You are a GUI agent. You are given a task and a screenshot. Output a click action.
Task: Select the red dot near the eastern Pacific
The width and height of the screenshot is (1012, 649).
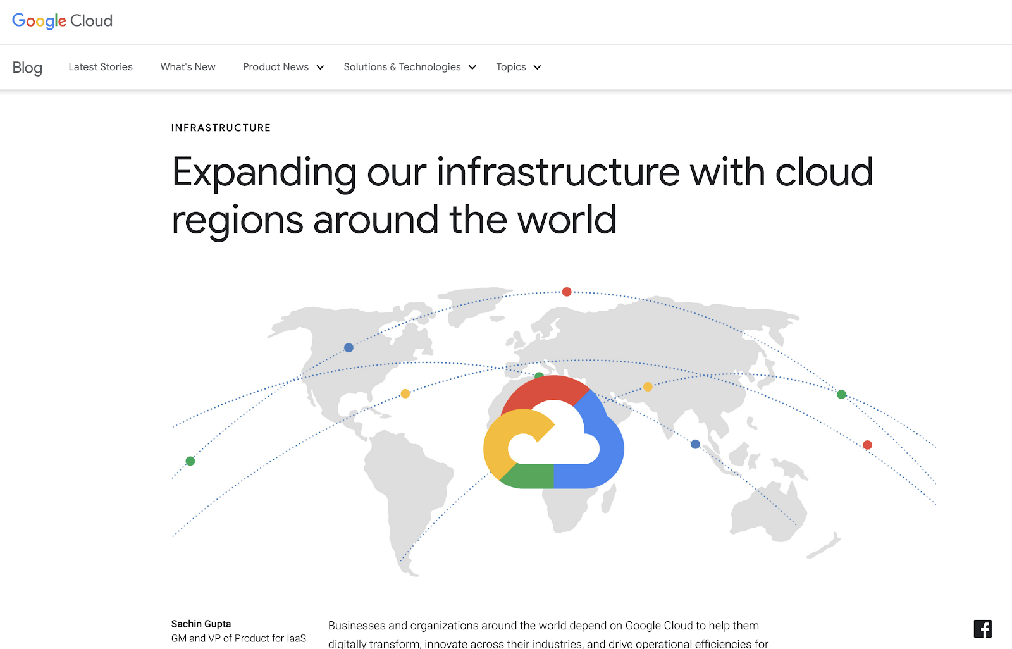tap(867, 445)
